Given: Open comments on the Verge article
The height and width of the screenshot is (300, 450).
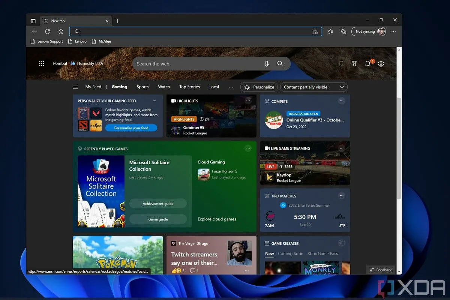Looking at the screenshot, I should (x=194, y=270).
